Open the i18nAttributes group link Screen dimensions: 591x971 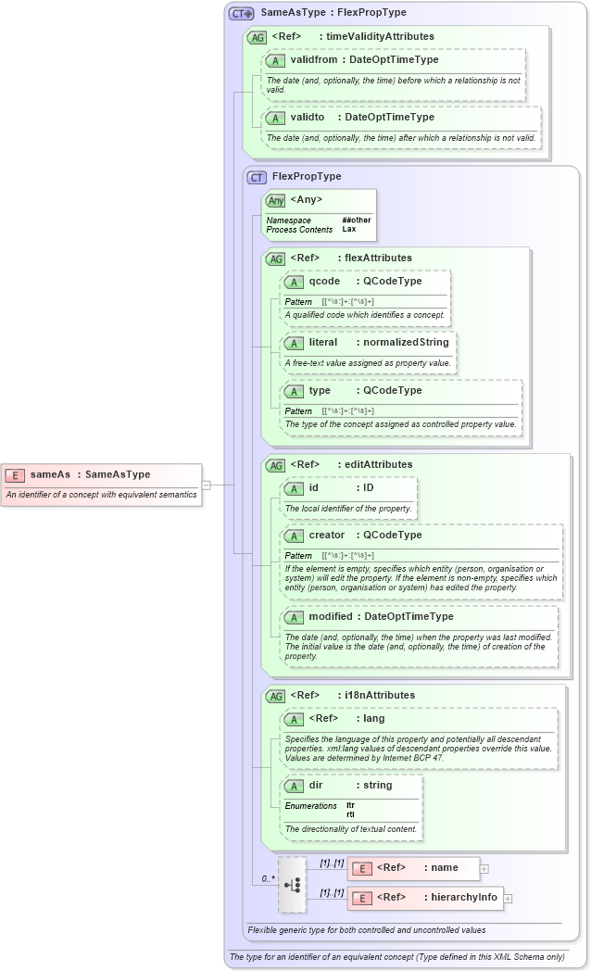click(380, 695)
